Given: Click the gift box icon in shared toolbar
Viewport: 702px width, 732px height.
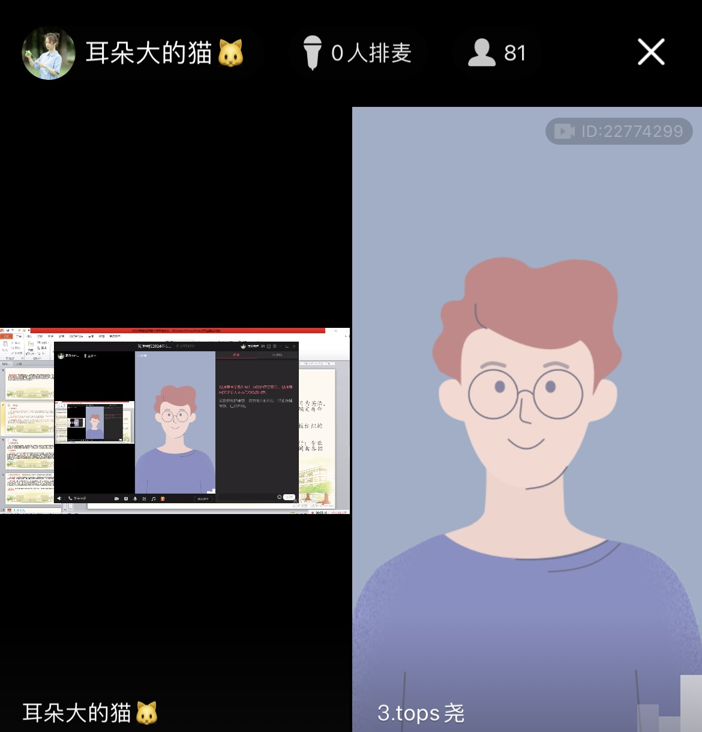Looking at the screenshot, I should coord(163,498).
